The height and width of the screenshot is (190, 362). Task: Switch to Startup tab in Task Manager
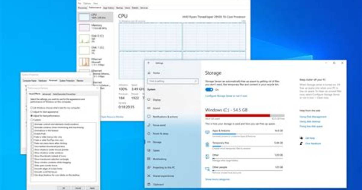pos(120,8)
